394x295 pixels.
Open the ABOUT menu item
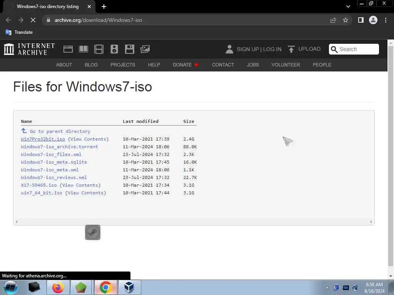click(64, 65)
